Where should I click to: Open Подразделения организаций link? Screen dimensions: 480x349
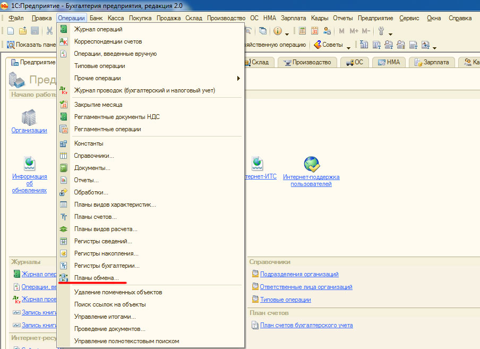coord(299,274)
